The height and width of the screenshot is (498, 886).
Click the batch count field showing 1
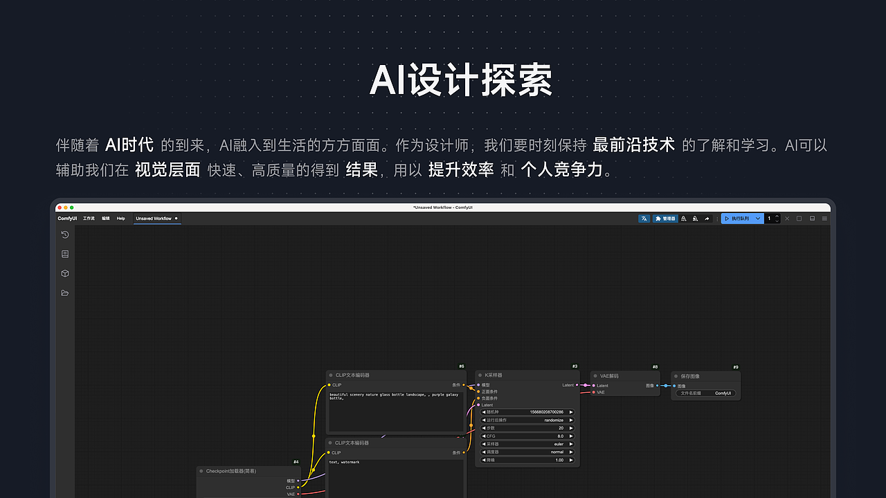[x=769, y=219]
